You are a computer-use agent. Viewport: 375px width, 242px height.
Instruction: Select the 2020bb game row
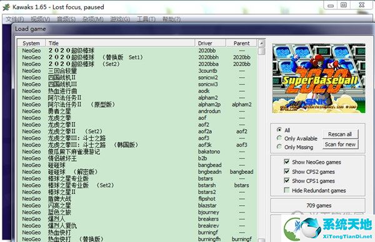[x=137, y=51]
